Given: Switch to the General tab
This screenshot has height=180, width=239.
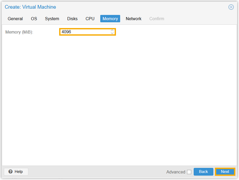Looking at the screenshot, I should 15,19.
